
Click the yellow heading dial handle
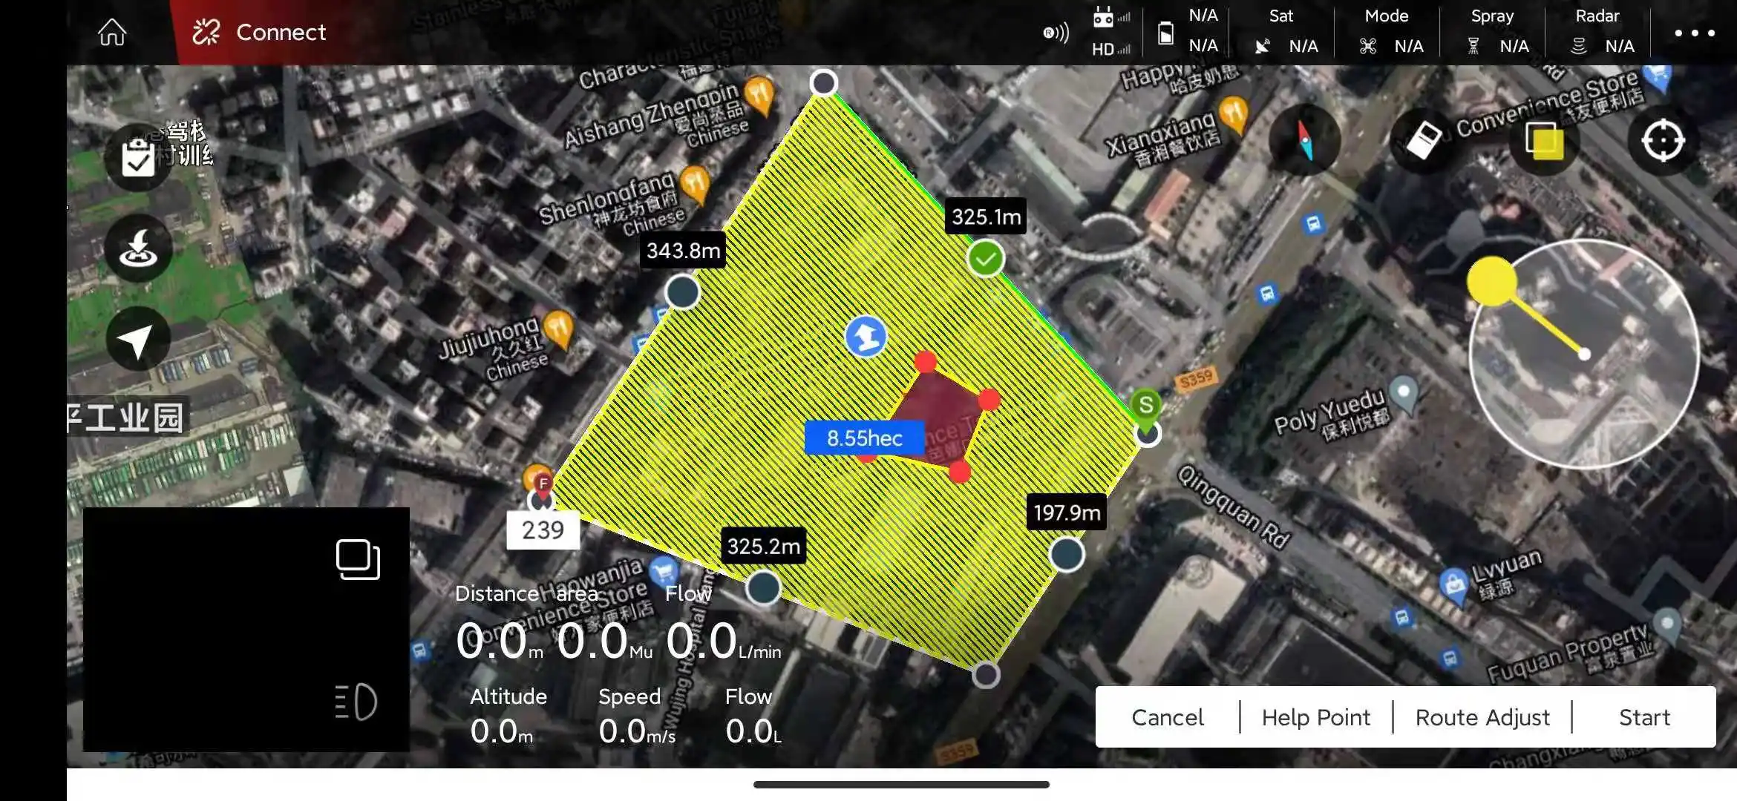1492,281
